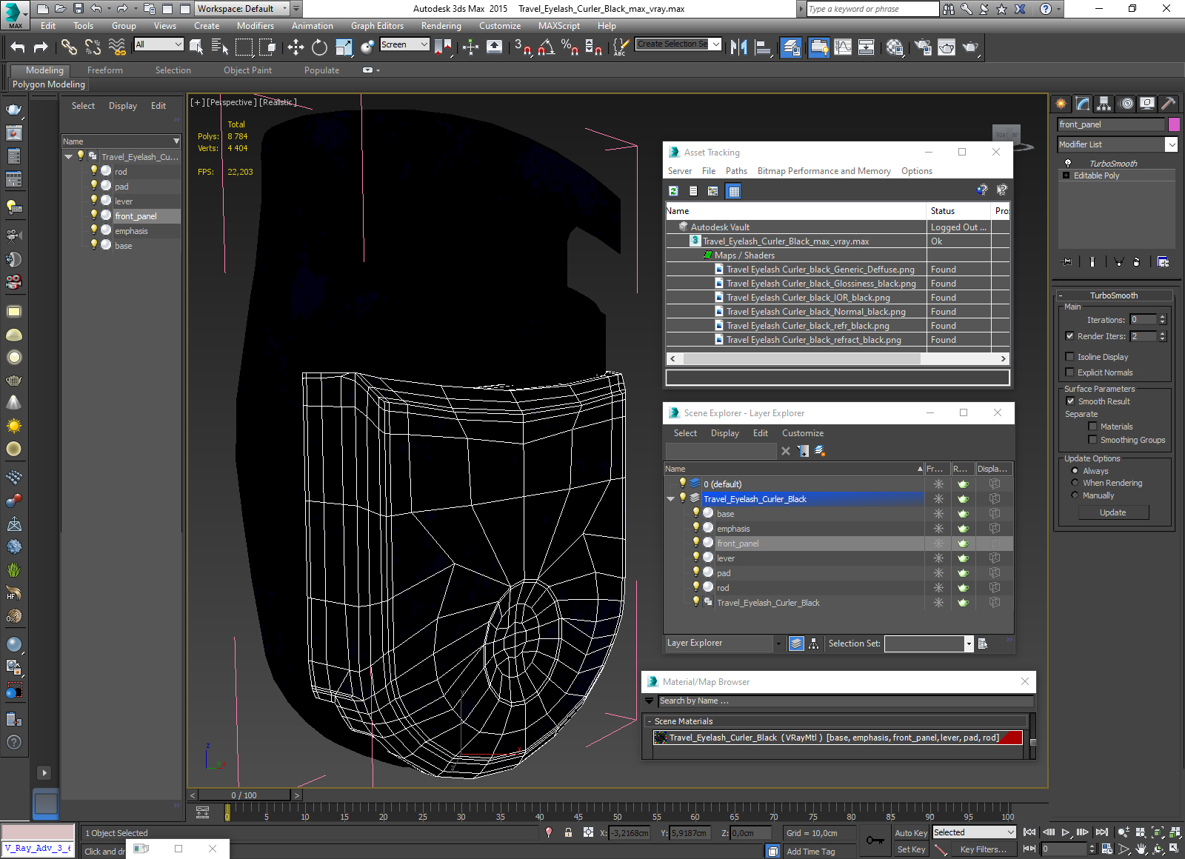Screen dimensions: 1185x859
Task: Open the Hierarchy command panel tab
Action: click(x=1104, y=104)
